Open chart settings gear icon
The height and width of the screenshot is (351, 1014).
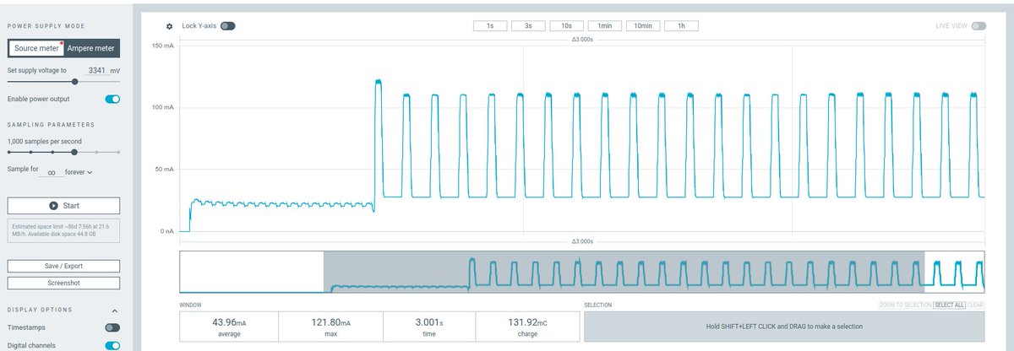click(x=170, y=26)
